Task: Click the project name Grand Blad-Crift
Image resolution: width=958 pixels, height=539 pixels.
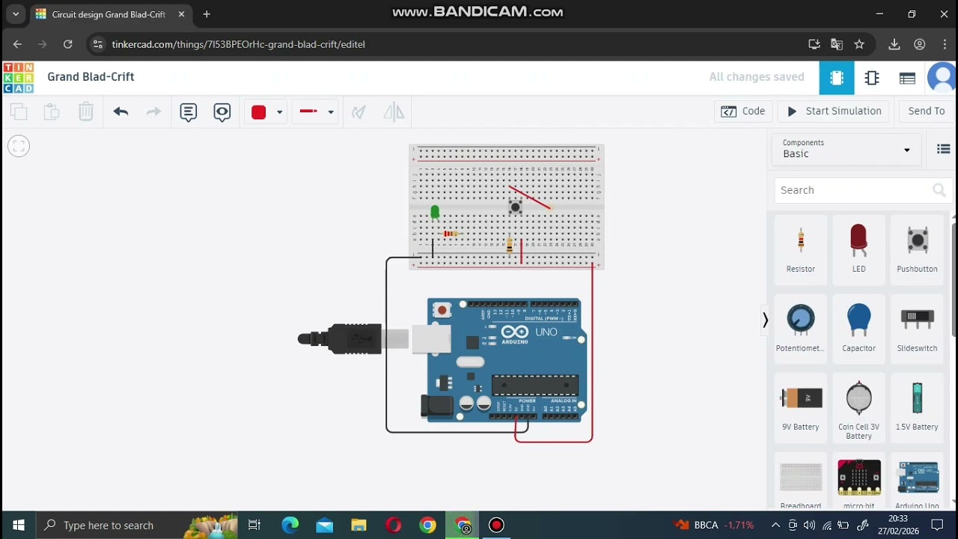Action: click(x=91, y=77)
